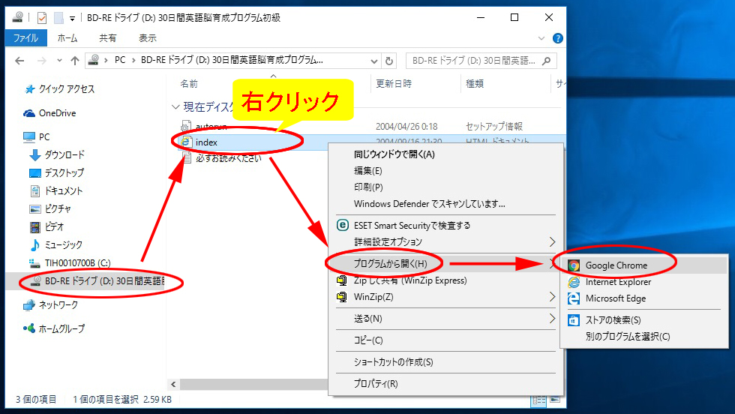The width and height of the screenshot is (735, 414).
Task: Click the blue help question mark icon
Action: click(x=557, y=38)
